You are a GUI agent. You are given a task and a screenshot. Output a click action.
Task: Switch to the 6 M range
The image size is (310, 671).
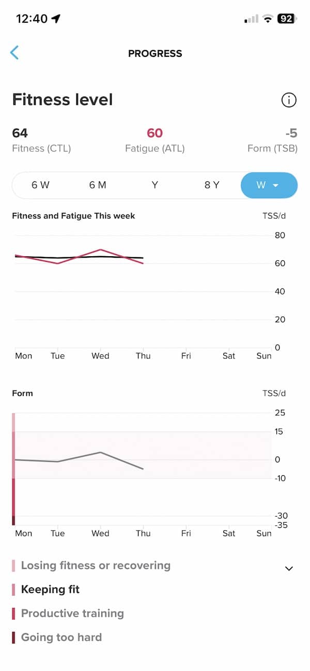point(98,185)
